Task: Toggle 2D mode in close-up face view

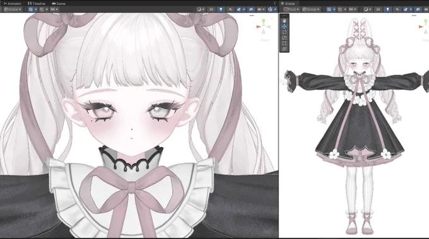Action: click(x=211, y=9)
